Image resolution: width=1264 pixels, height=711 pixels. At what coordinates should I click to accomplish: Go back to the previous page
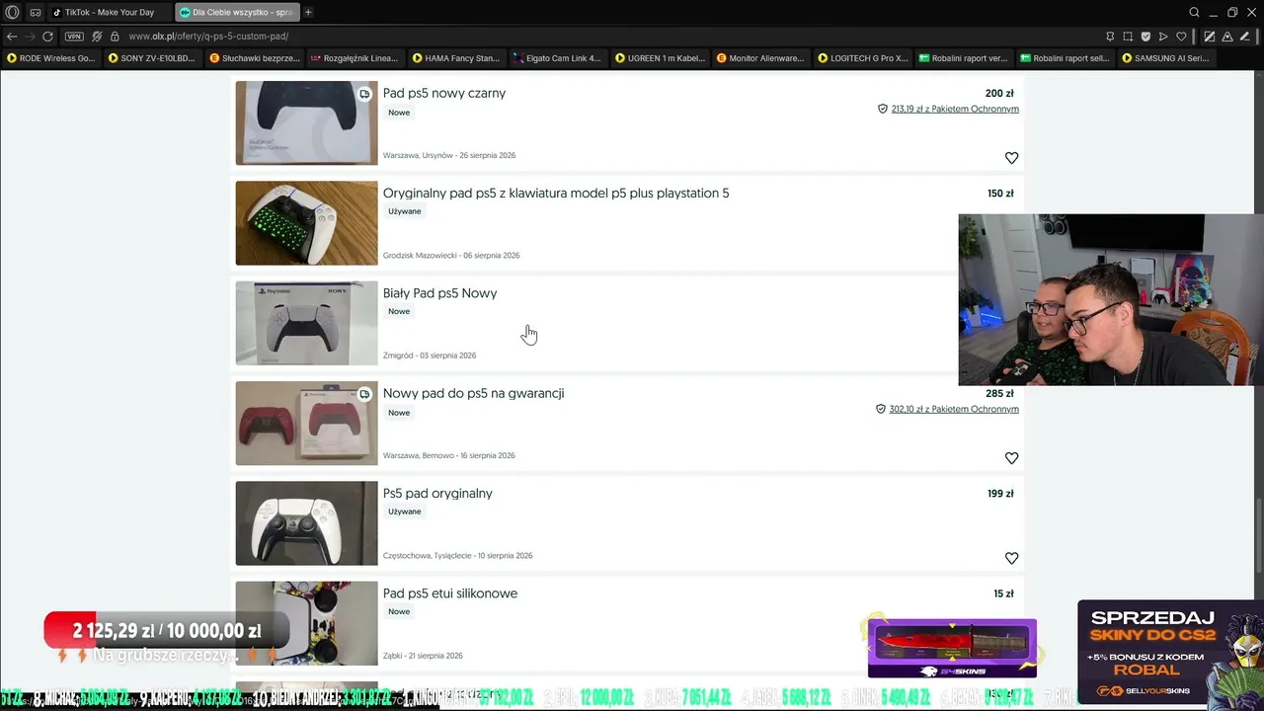pyautogui.click(x=12, y=37)
